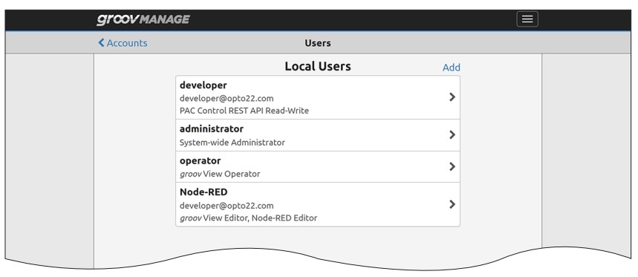
Task: Click the chevron on operator row
Action: (452, 166)
